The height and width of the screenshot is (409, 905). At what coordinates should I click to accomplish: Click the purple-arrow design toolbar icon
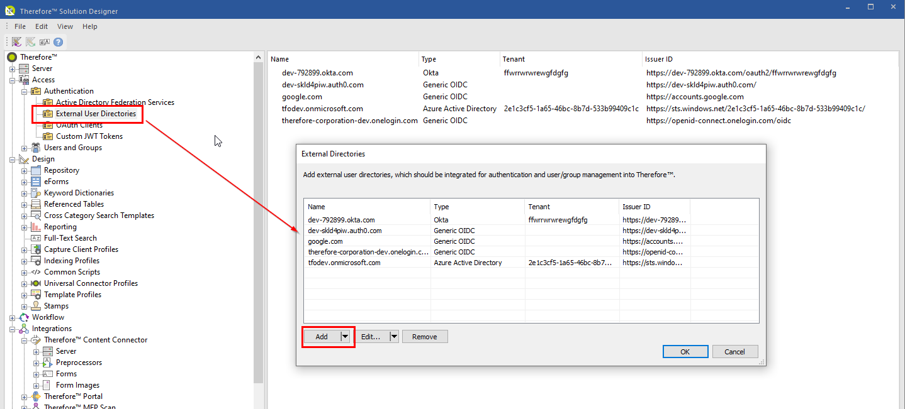click(16, 41)
